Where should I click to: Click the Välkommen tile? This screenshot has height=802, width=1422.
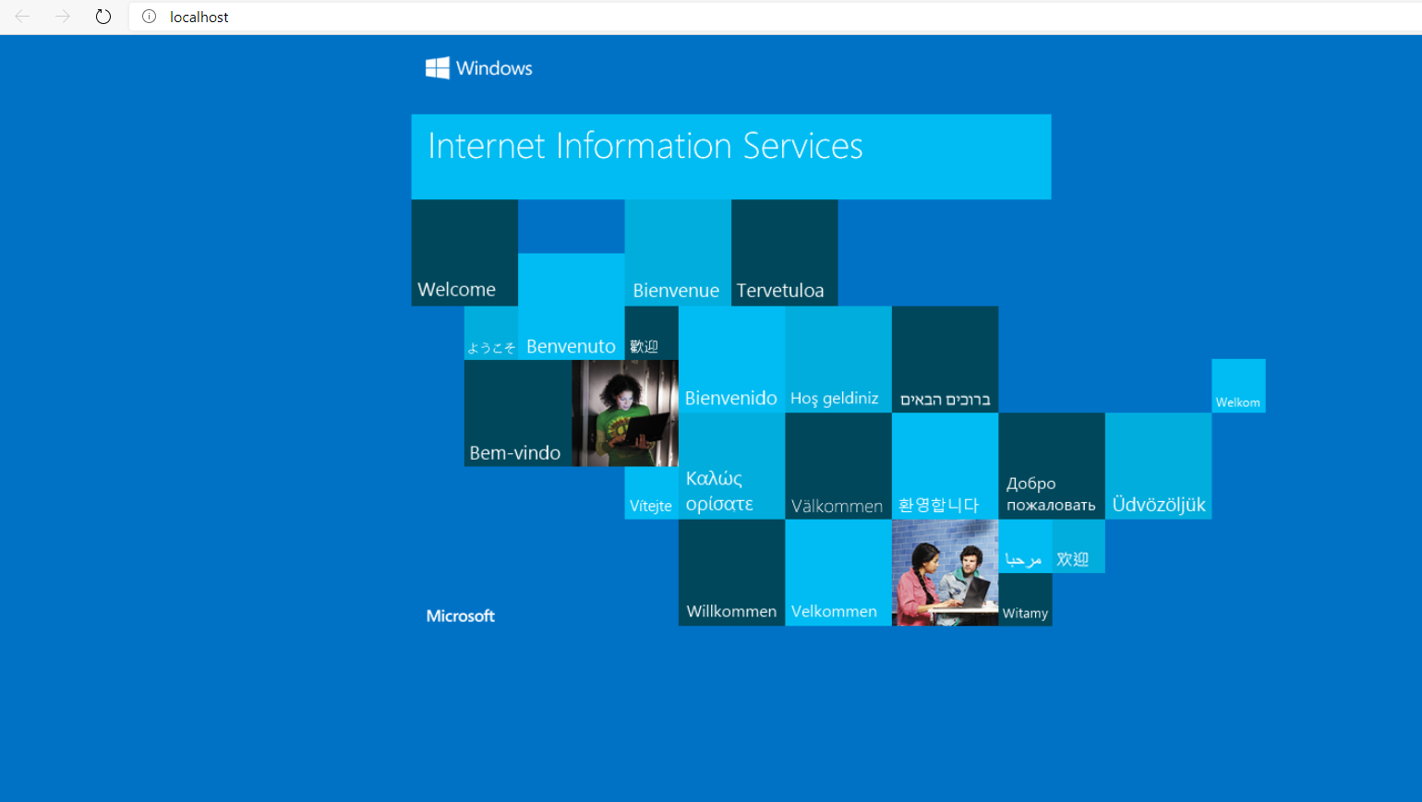[838, 466]
